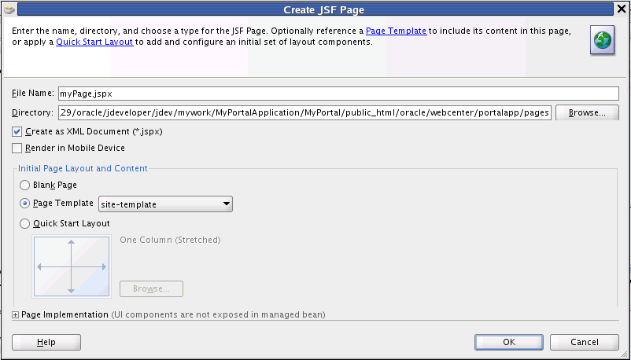Select the Blank Page option
Image resolution: width=631 pixels, height=360 pixels.
point(25,185)
